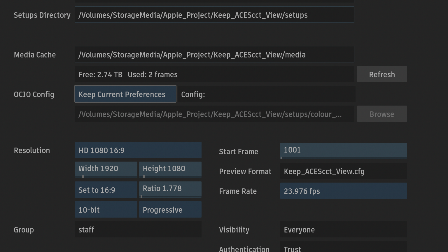Click the Width 1920 numeric field
Viewport: 448px width, 252px height.
click(106, 169)
